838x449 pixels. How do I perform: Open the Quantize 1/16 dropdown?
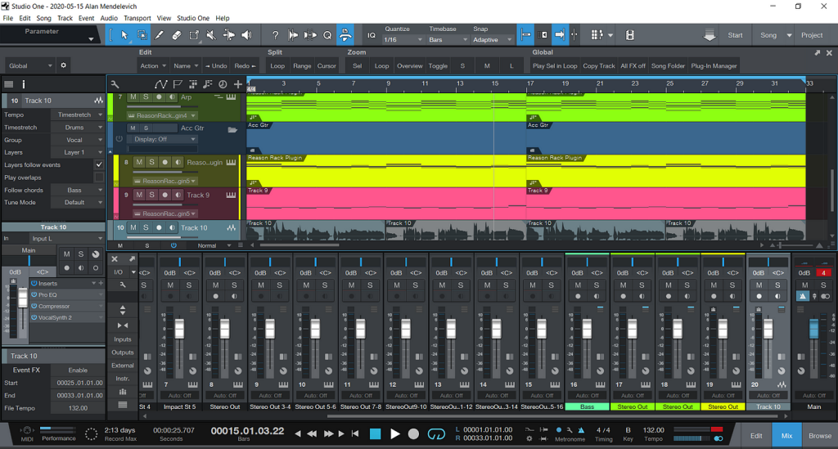401,39
